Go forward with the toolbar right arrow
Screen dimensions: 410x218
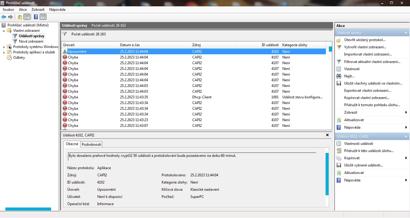(x=11, y=17)
